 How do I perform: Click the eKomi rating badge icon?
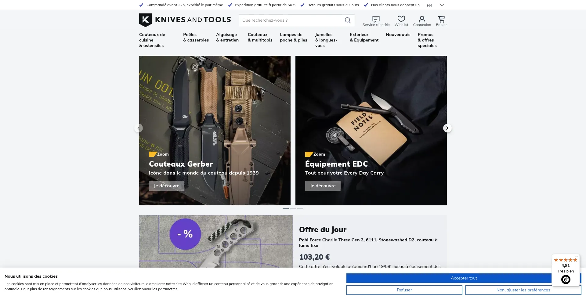pos(566,280)
